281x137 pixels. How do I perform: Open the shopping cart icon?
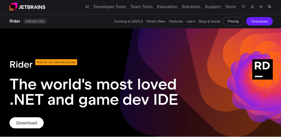[261, 7]
